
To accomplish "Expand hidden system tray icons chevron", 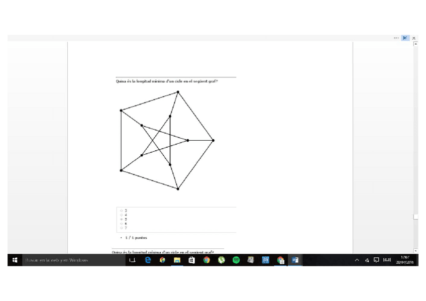I will 357,260.
